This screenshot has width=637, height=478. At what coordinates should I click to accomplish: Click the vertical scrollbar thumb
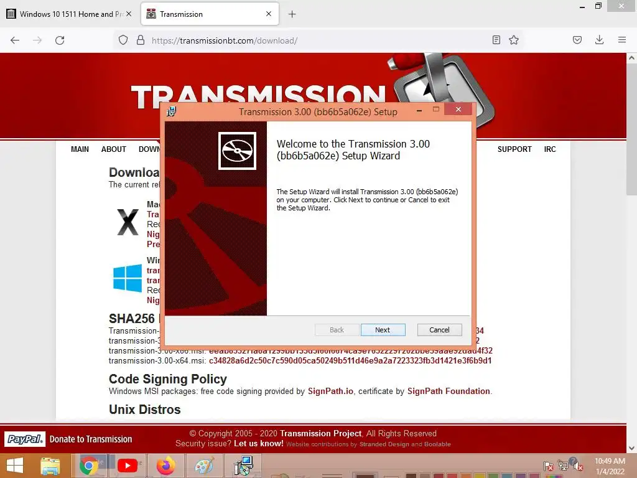click(631, 128)
